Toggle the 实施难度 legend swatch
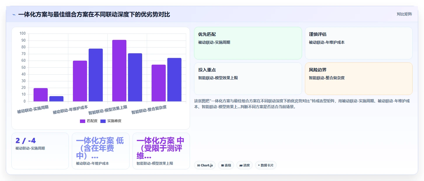 point(103,121)
